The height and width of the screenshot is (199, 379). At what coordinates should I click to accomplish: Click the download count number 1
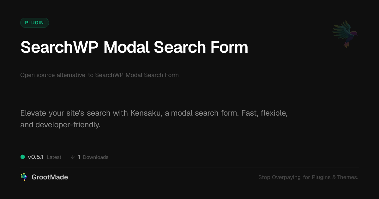click(79, 157)
